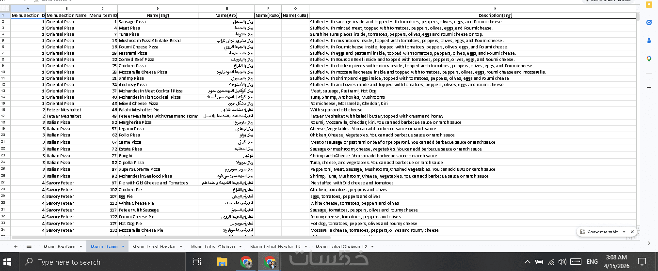Open Task View on the taskbar
This screenshot has width=658, height=271.
coord(197,262)
